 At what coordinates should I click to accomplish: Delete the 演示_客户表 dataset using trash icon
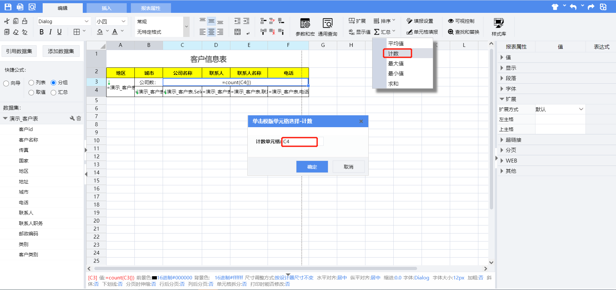coord(79,119)
